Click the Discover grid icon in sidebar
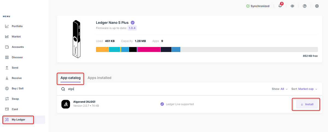328x132 pixels. (x=7, y=57)
